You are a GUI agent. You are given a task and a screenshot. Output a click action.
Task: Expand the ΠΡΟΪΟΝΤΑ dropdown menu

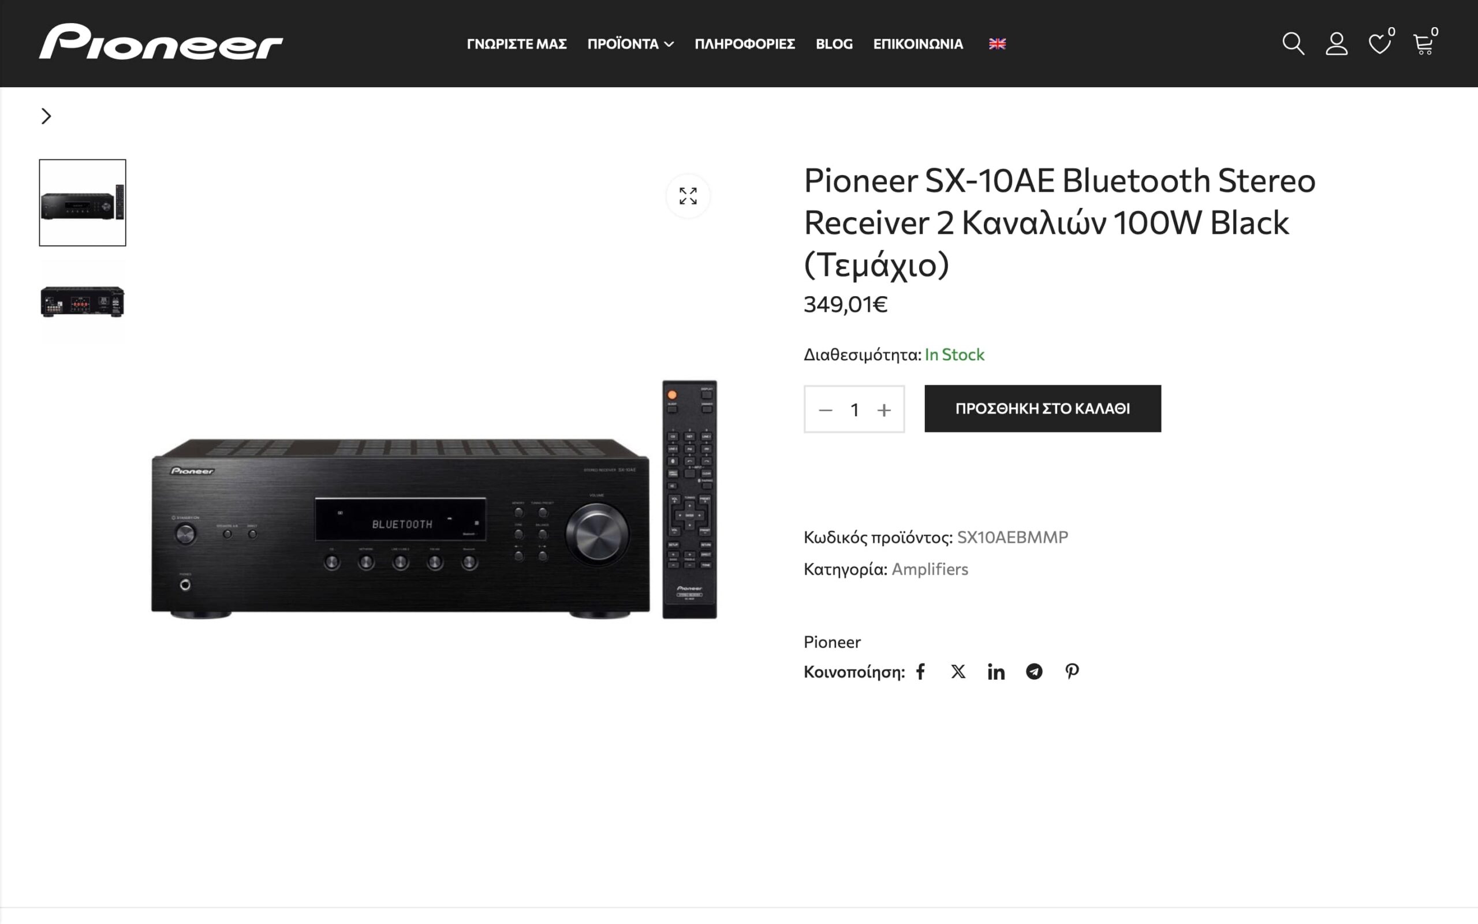630,43
